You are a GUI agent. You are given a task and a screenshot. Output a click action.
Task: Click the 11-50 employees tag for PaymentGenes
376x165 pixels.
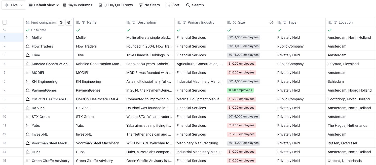click(240, 90)
